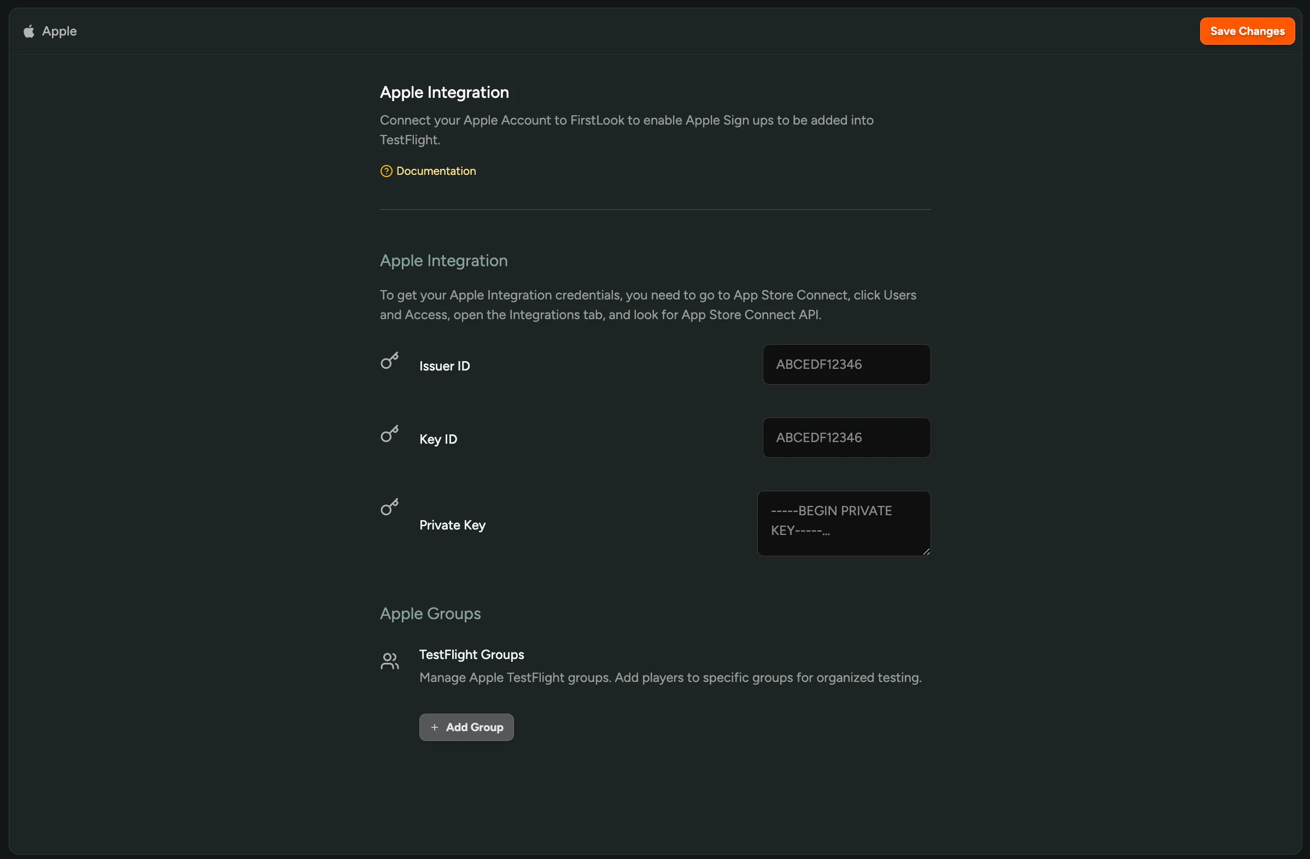Click the resize handle on the Private Key box
The height and width of the screenshot is (859, 1310).
926,552
